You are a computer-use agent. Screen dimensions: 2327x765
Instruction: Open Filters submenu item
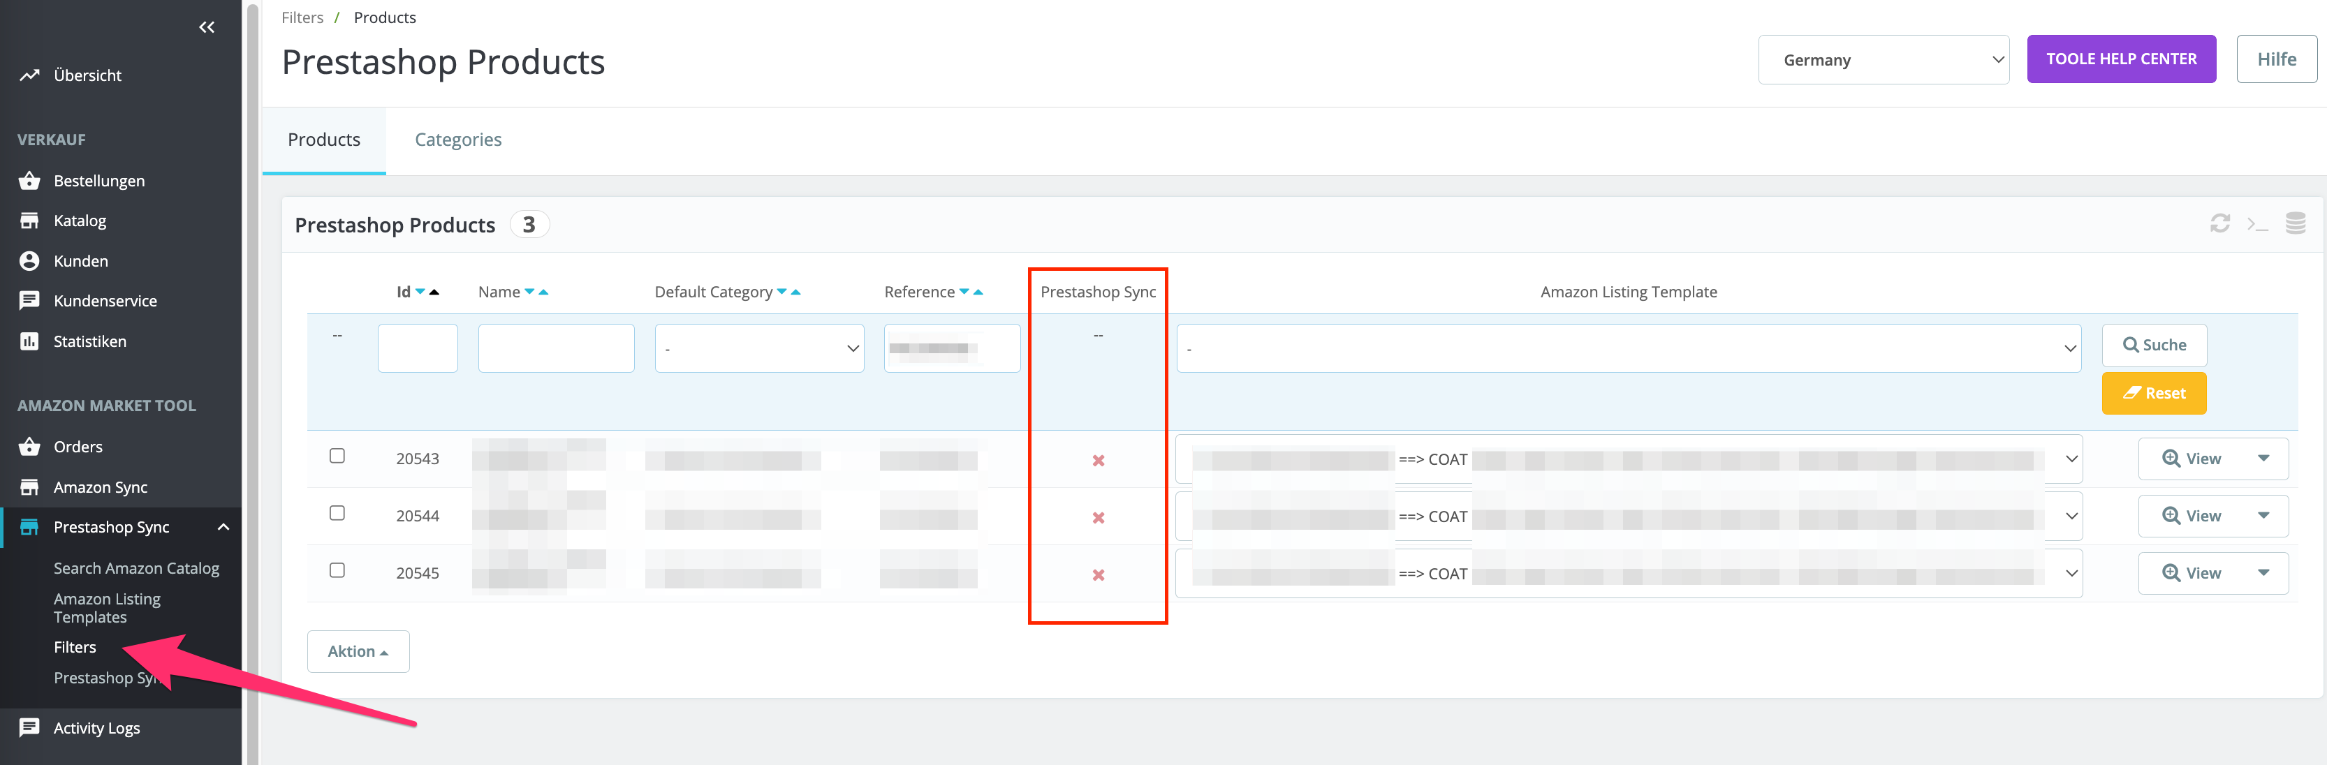(75, 646)
